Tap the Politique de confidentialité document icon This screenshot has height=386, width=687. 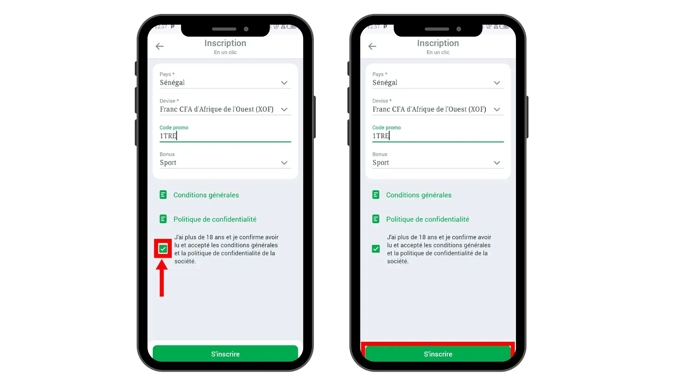163,219
